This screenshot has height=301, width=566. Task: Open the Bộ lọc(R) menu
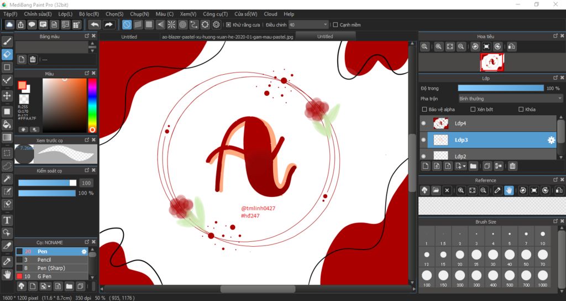(89, 14)
